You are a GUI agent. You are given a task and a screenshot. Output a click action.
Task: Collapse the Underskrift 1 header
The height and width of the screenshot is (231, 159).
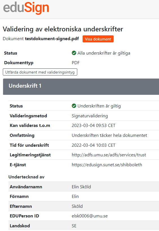[81, 87]
